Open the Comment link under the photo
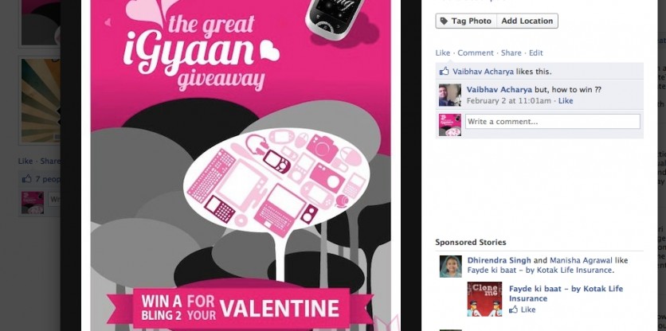 (x=476, y=53)
